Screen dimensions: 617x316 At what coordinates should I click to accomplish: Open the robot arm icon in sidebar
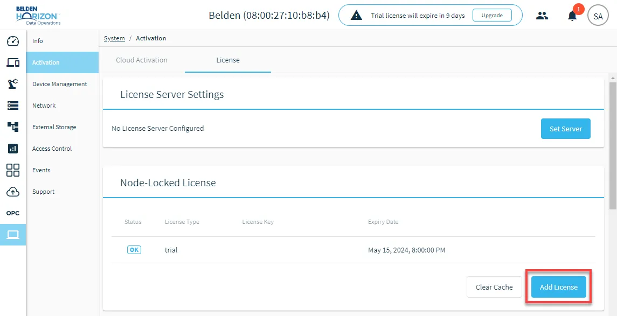(13, 84)
